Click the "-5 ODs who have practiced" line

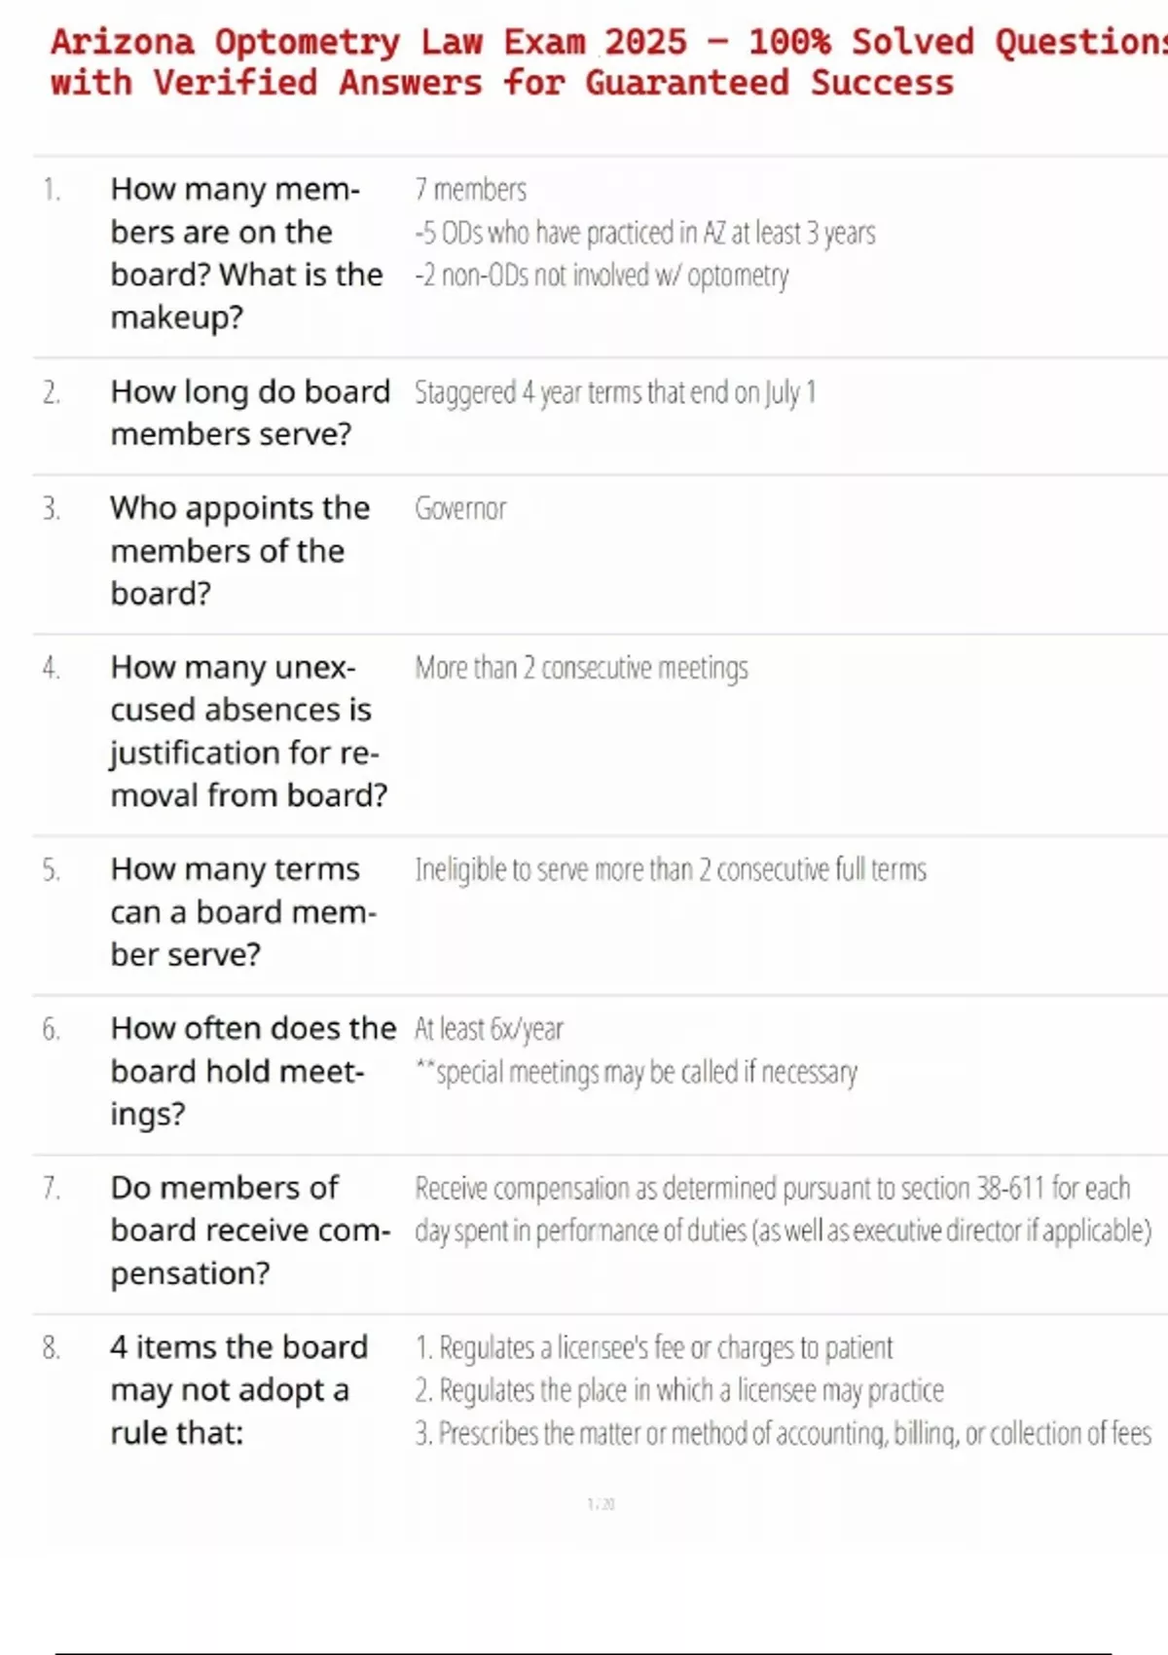tap(644, 234)
